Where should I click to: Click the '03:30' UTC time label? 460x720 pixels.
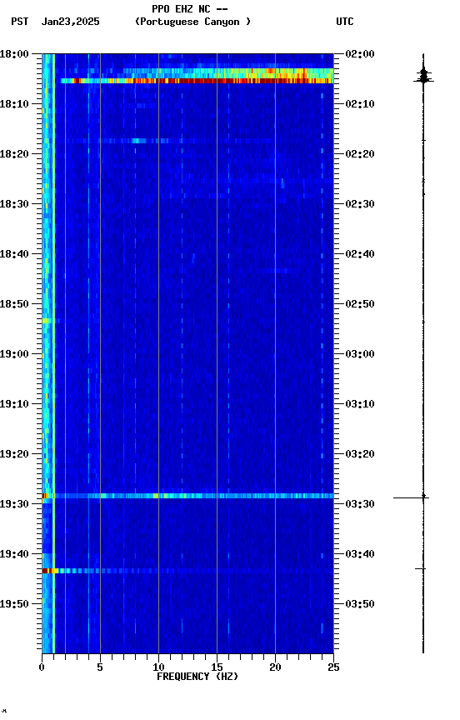click(x=360, y=504)
